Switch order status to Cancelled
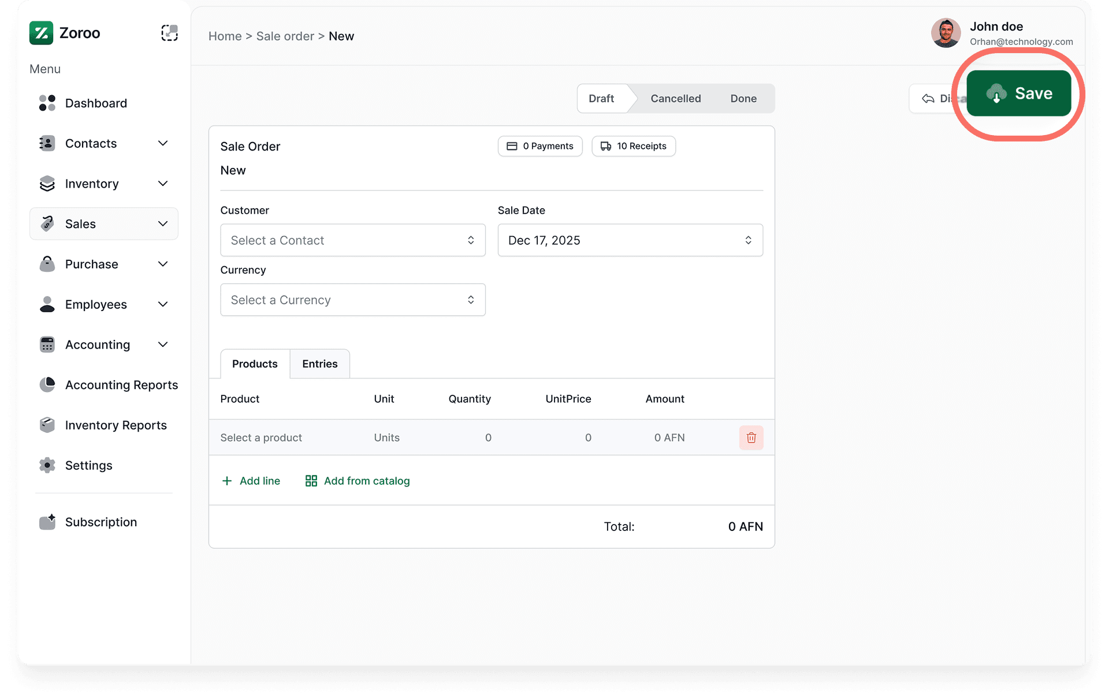Viewport: 1109px width, 700px height. click(x=675, y=98)
